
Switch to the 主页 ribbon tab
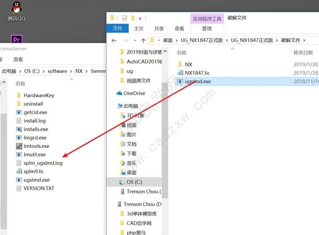click(139, 29)
